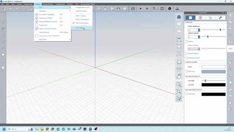This screenshot has width=234, height=132.
Task: Toggle the Display Editable Dimensions checkbox
Action: 37,22
